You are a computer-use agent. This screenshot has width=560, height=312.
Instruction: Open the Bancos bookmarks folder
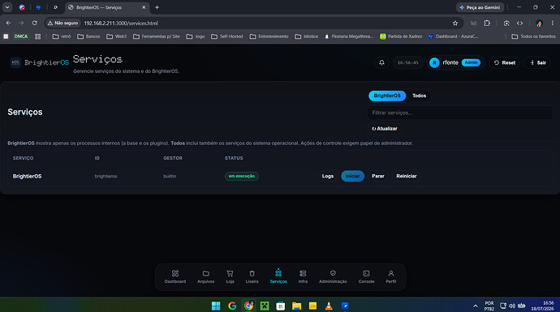88,36
